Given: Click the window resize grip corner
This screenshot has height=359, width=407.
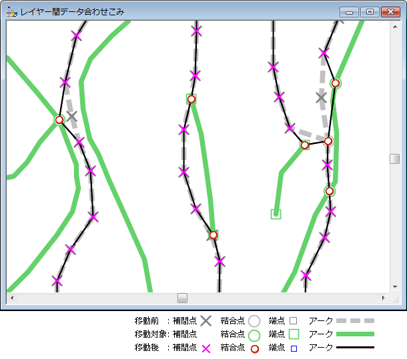Looking at the screenshot, I should [x=395, y=299].
